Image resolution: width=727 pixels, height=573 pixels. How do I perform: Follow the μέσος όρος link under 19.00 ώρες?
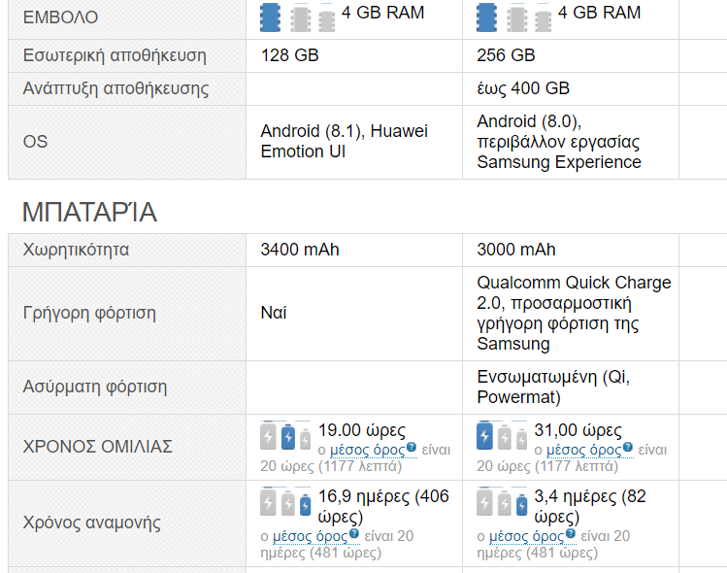click(368, 450)
